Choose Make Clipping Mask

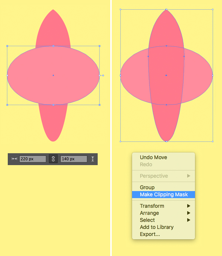pos(164,194)
